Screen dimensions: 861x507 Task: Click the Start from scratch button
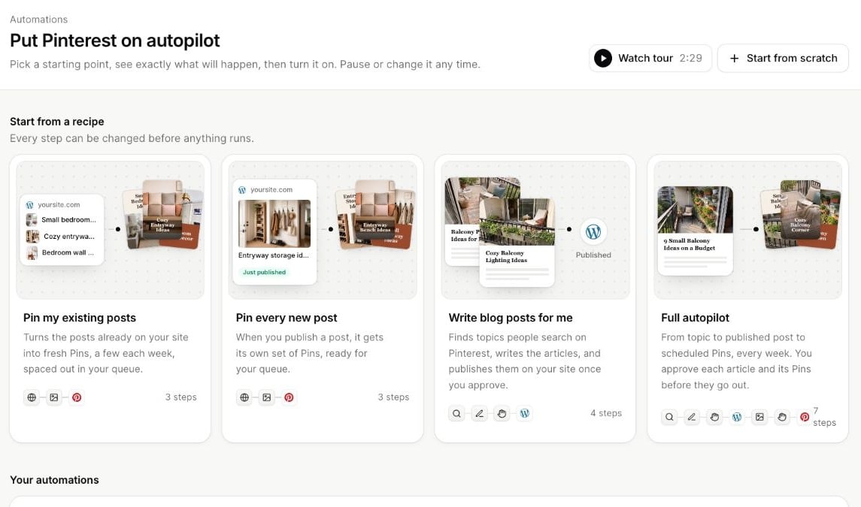(x=783, y=58)
